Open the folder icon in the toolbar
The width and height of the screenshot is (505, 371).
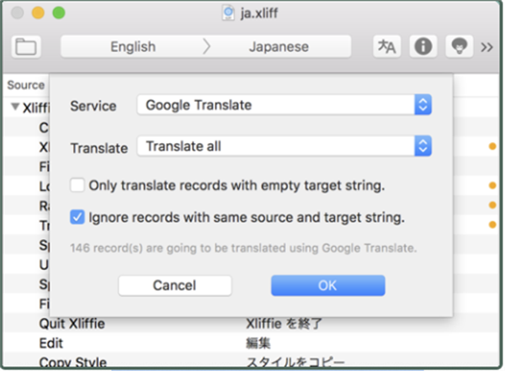[x=26, y=47]
